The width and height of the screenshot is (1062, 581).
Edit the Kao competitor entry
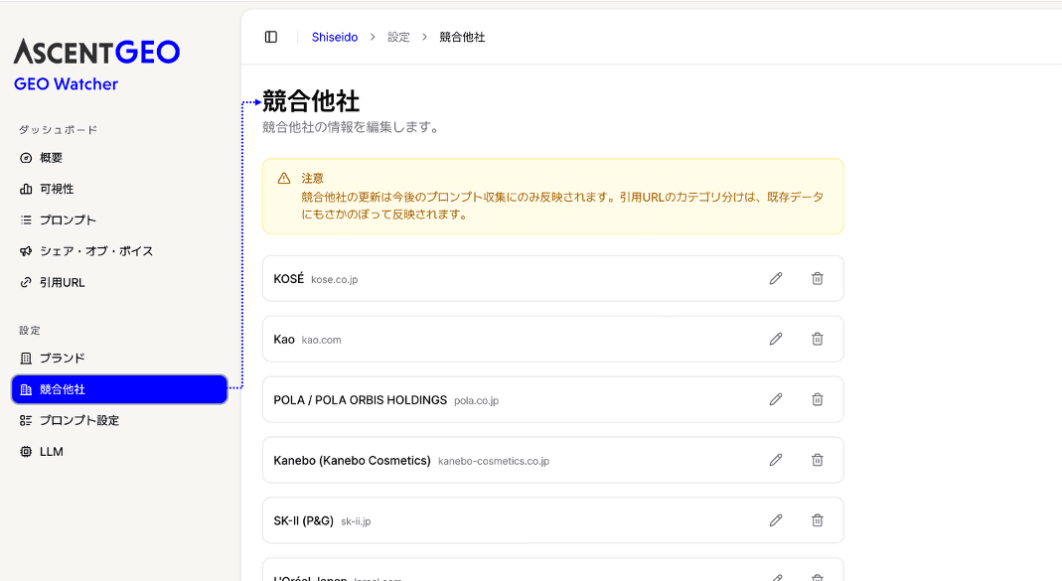pos(776,339)
